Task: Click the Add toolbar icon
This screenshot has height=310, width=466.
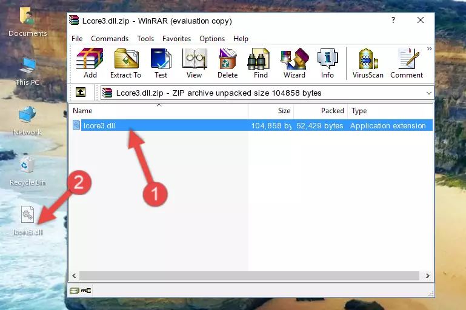Action: coord(90,63)
